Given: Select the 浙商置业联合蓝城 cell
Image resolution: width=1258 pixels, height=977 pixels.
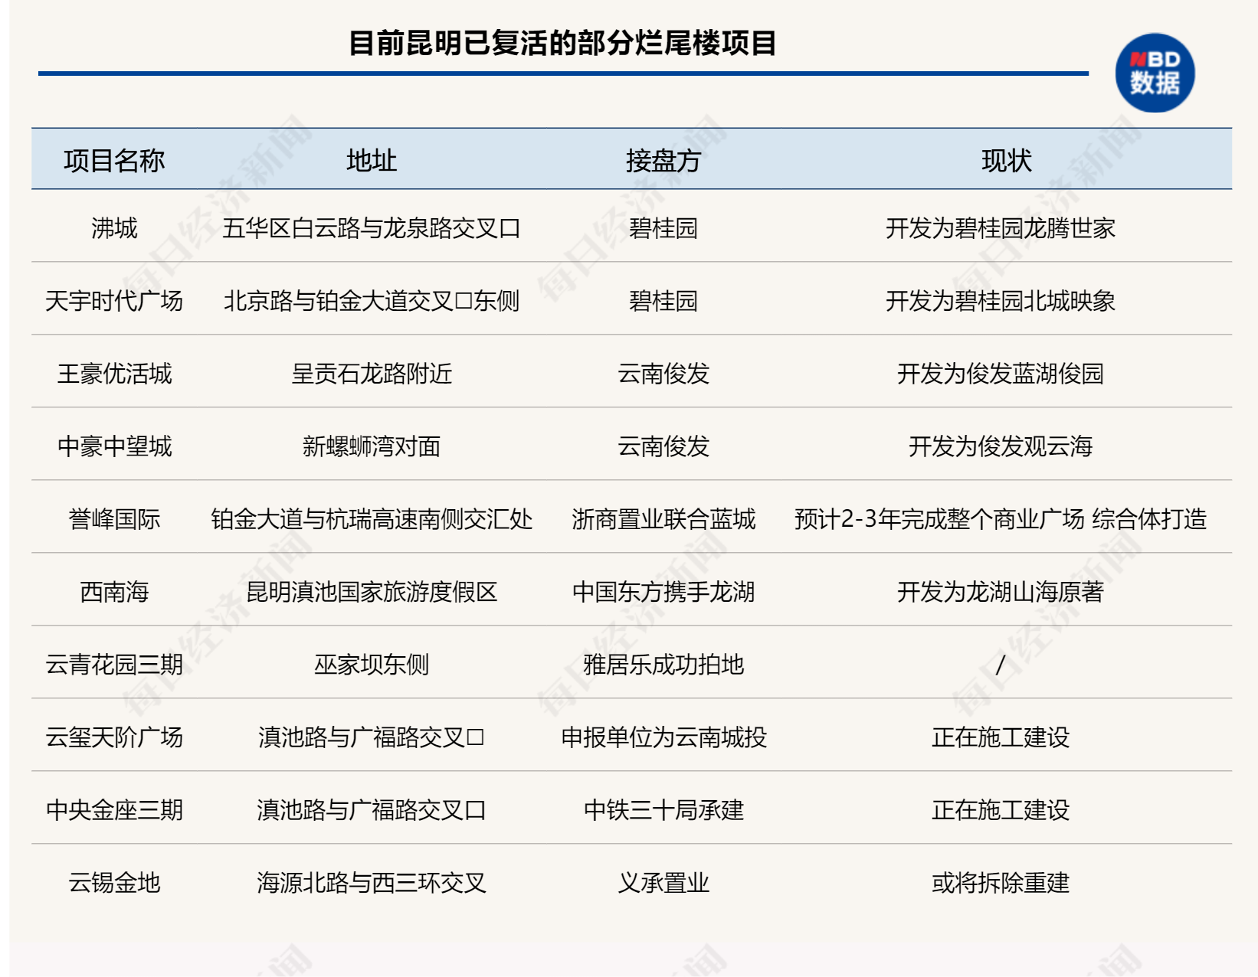Looking at the screenshot, I should pos(663,519).
